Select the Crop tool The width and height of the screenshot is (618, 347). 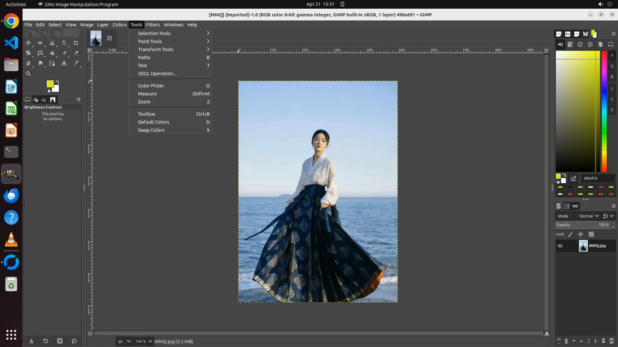tap(76, 43)
